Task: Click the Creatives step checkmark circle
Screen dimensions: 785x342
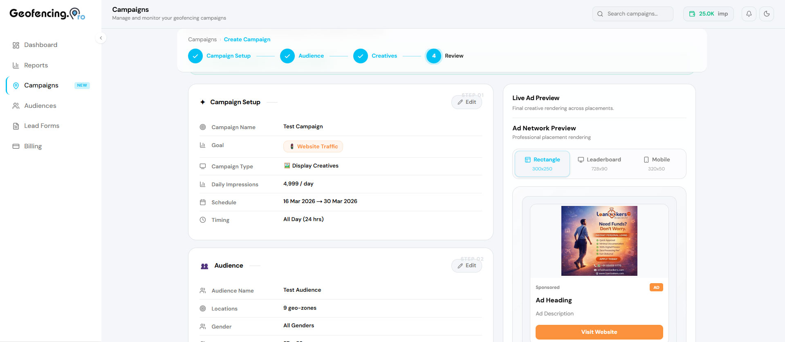Action: pyautogui.click(x=361, y=56)
